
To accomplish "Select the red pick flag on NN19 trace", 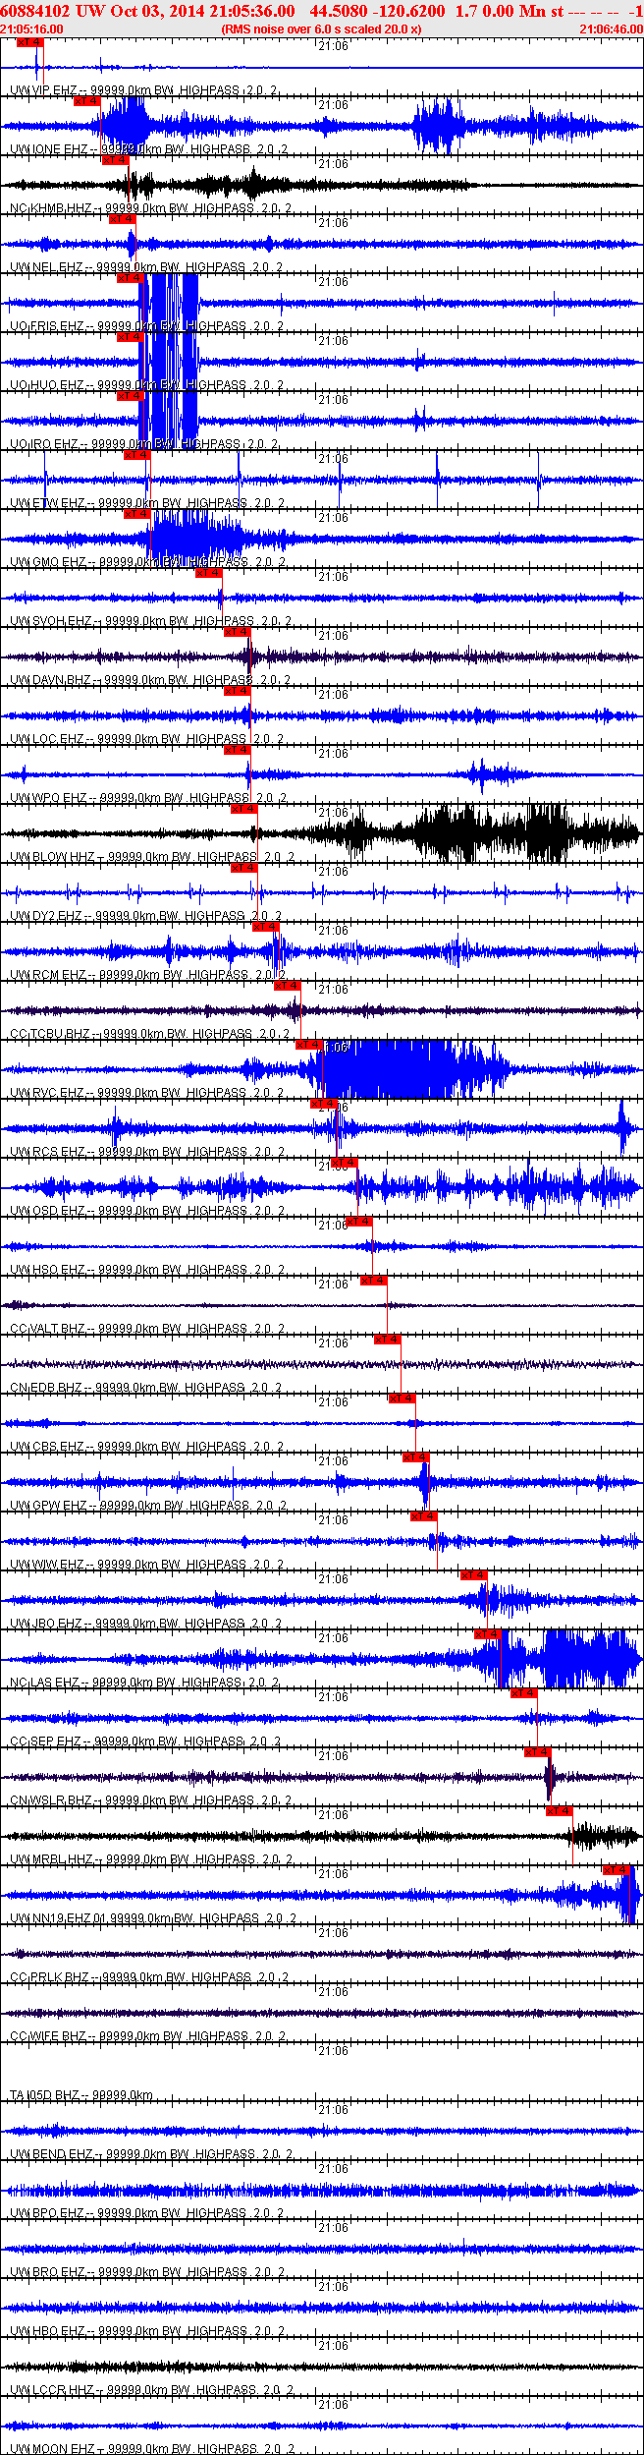I will click(617, 1870).
